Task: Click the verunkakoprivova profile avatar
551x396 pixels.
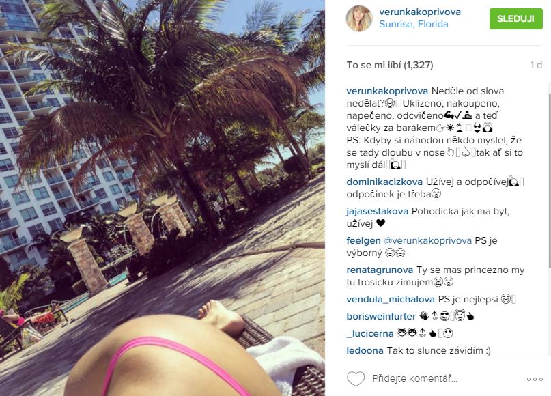Action: coord(358,18)
